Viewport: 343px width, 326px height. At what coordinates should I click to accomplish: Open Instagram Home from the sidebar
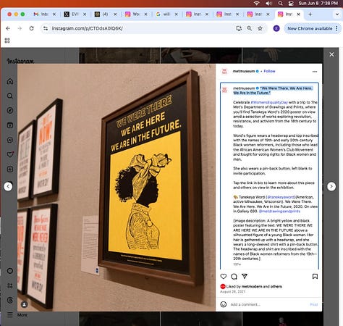[10, 81]
